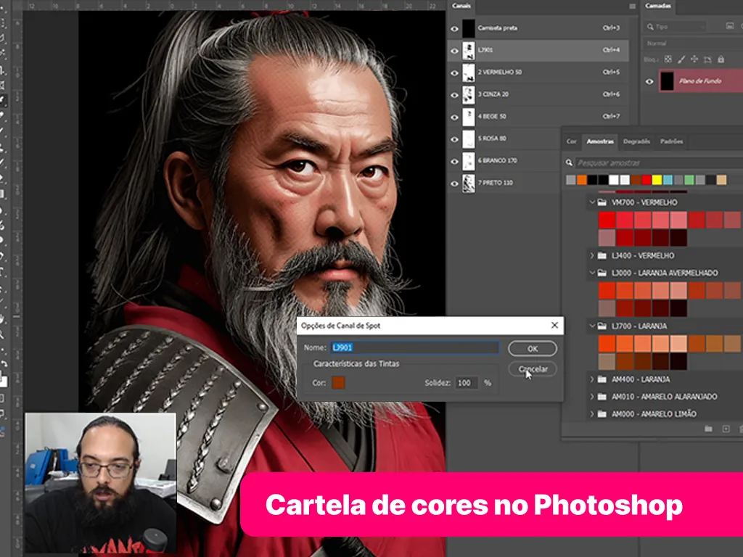This screenshot has width=743, height=557.
Task: Click new swatch group folder icon
Action: click(708, 429)
